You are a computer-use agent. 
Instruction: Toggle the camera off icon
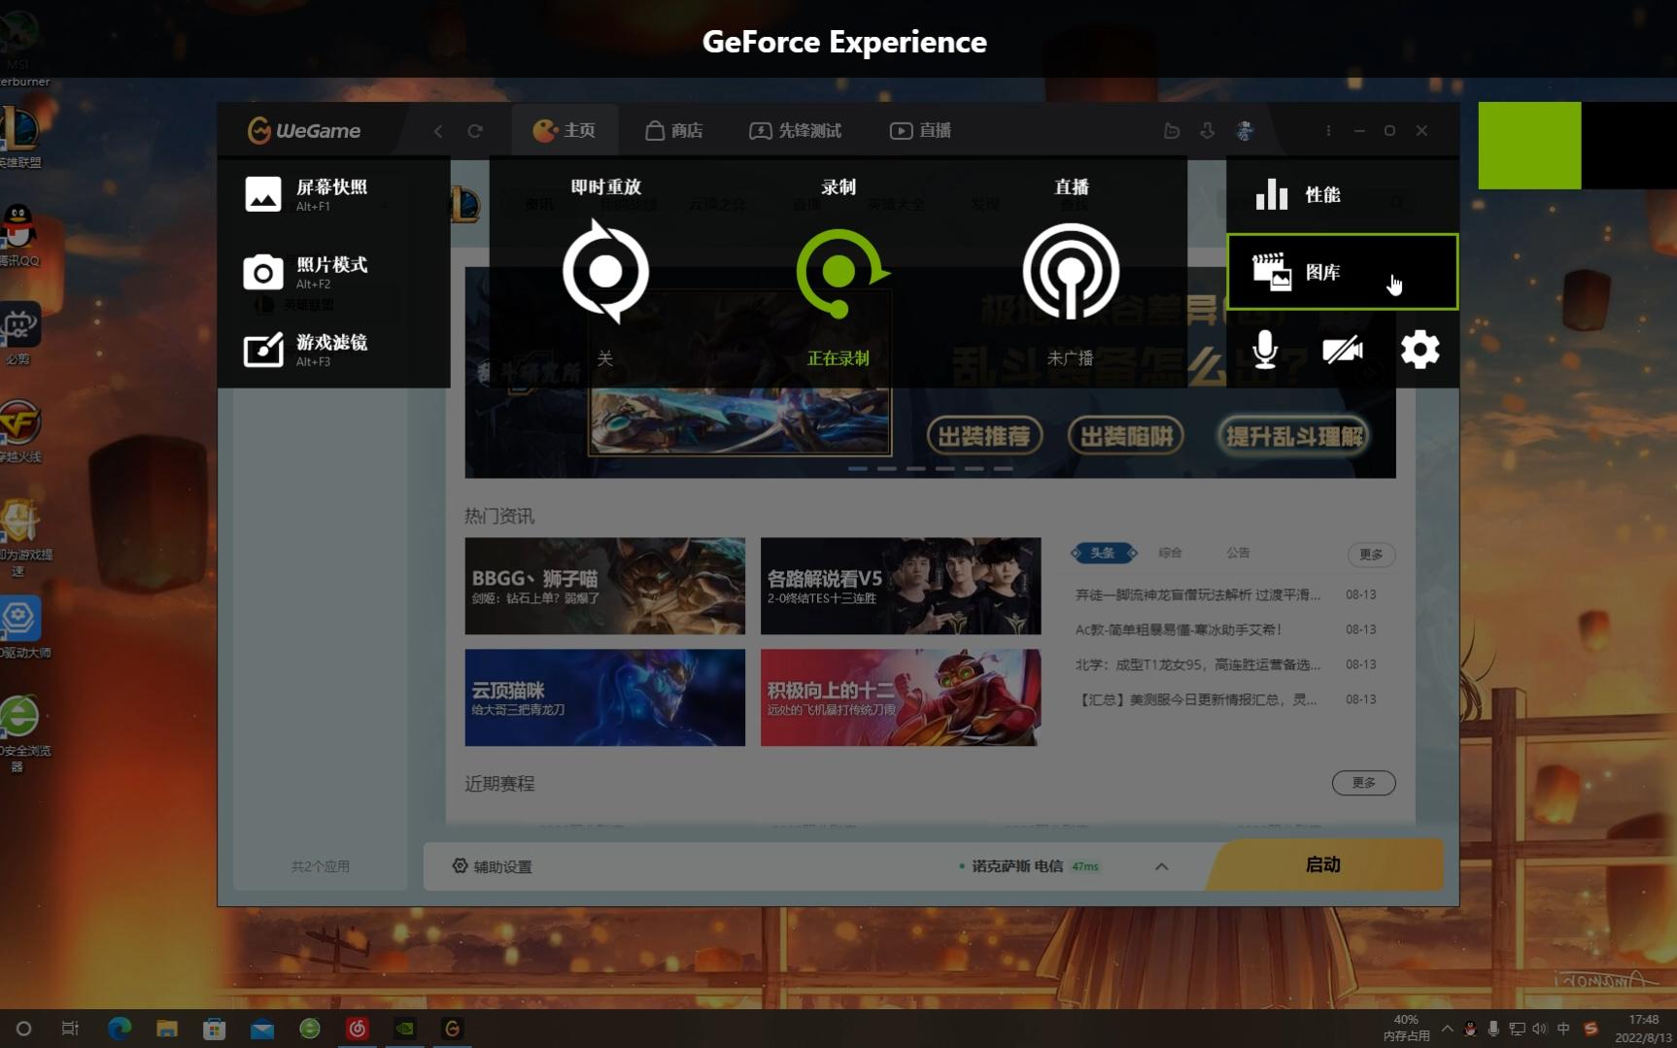pos(1342,350)
